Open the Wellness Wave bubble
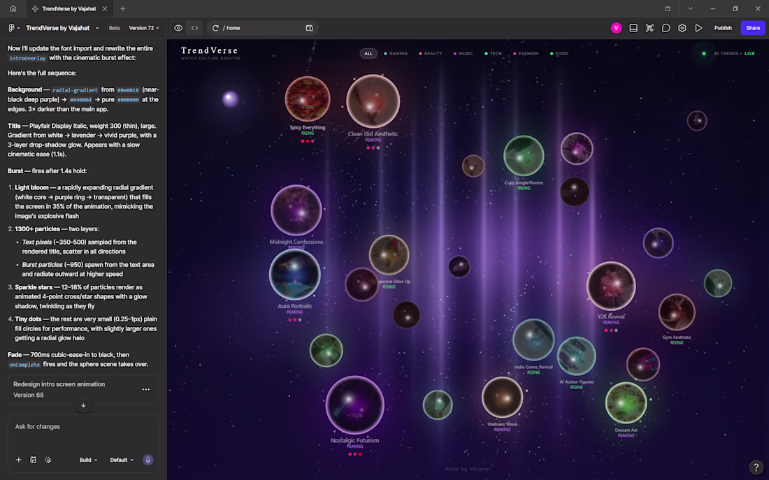This screenshot has width=769, height=480. pos(502,397)
